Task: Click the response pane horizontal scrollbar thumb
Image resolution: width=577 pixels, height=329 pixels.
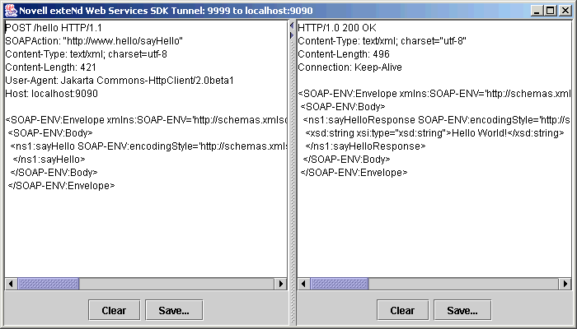Action: [x=339, y=284]
